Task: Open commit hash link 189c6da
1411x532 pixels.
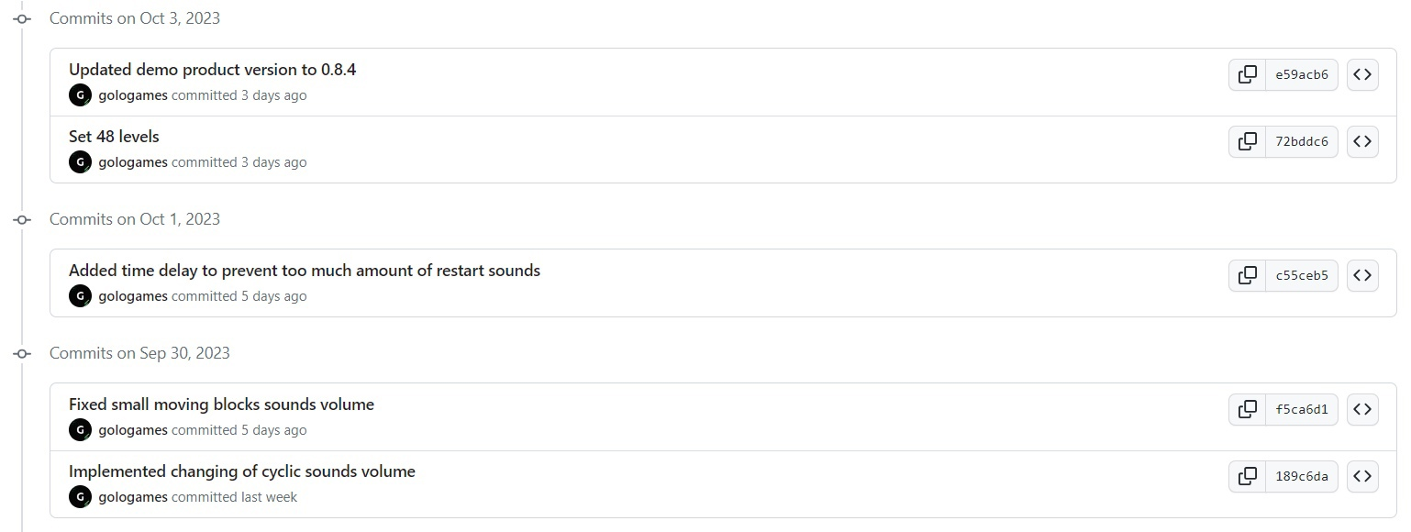Action: tap(1302, 477)
